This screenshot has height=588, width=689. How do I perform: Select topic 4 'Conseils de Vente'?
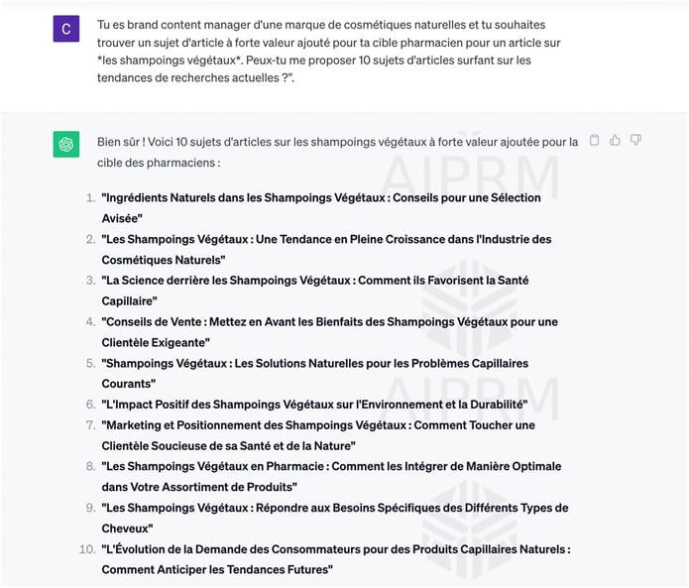(329, 332)
